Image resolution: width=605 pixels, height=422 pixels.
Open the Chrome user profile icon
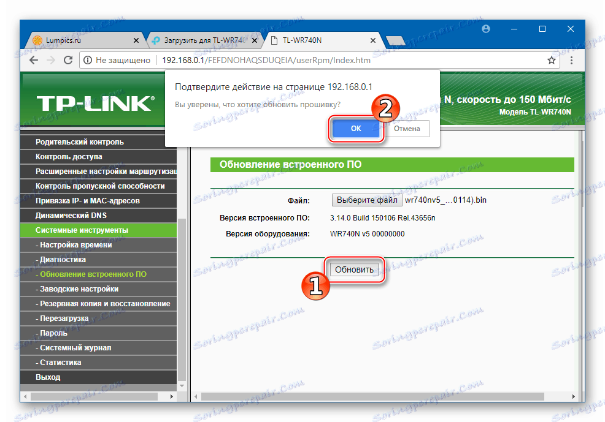[486, 29]
